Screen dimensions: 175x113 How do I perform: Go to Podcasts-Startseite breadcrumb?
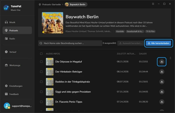click(x=51, y=5)
